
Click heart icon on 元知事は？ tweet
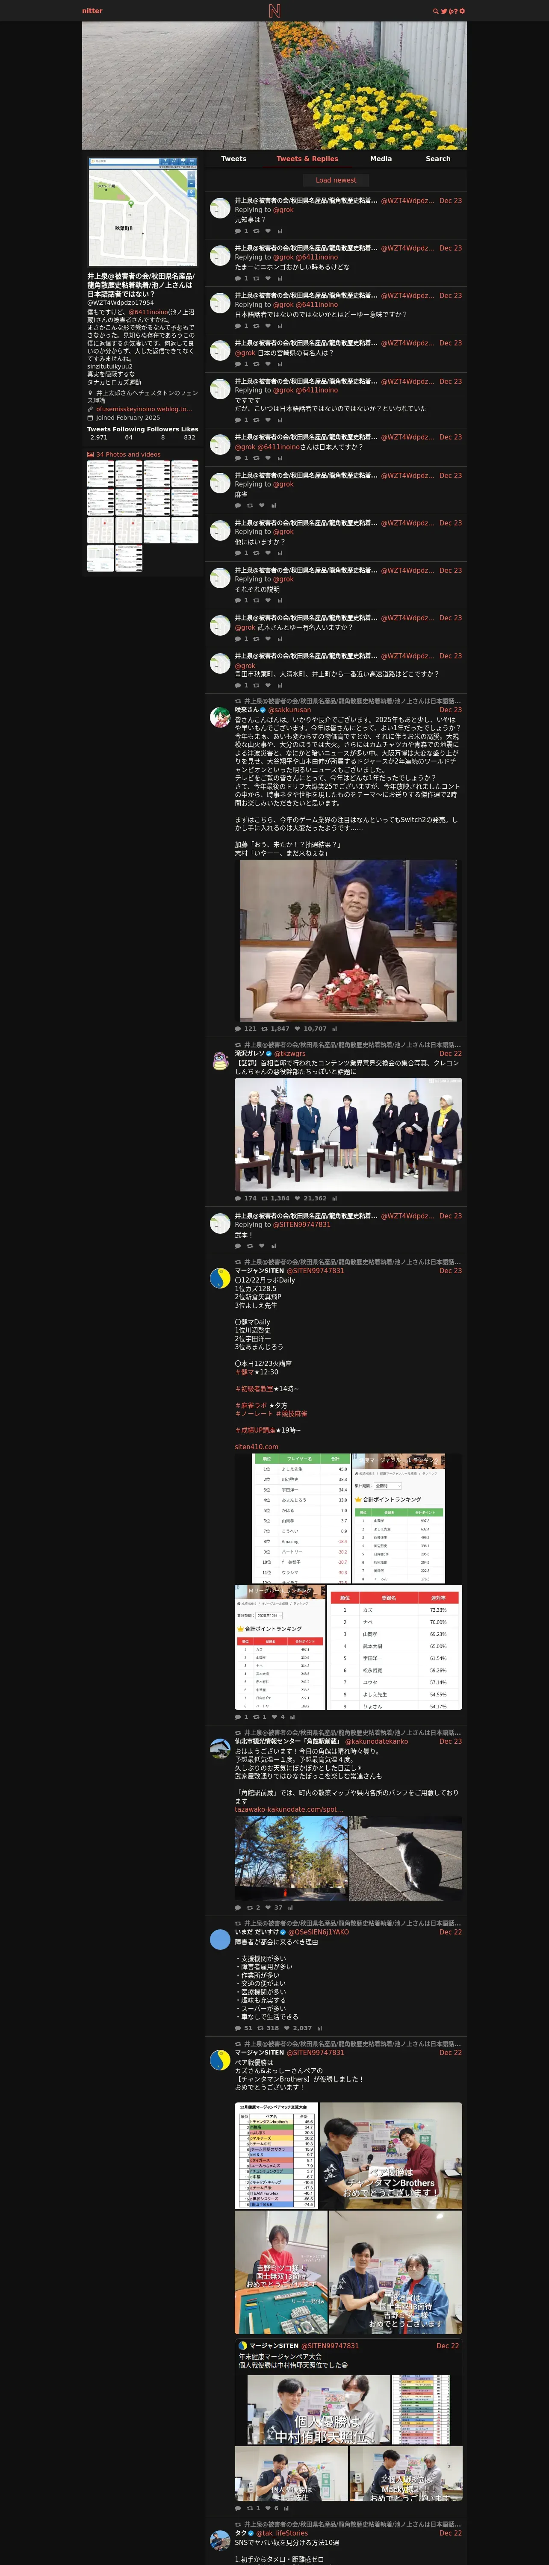tap(267, 231)
